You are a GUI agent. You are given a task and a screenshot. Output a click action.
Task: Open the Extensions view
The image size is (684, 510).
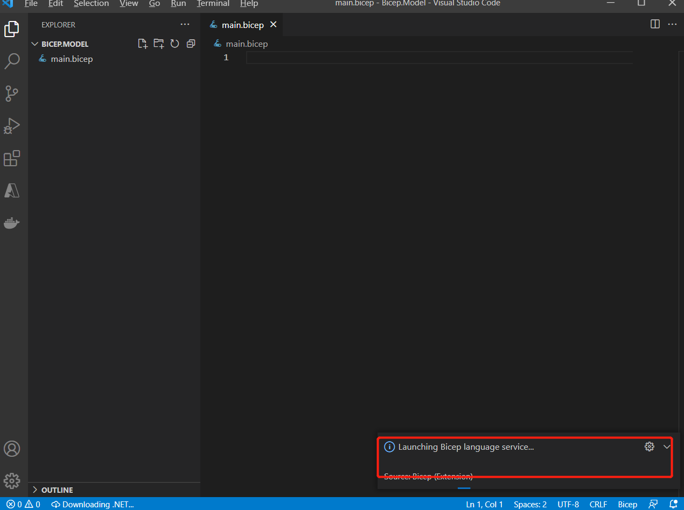point(12,159)
